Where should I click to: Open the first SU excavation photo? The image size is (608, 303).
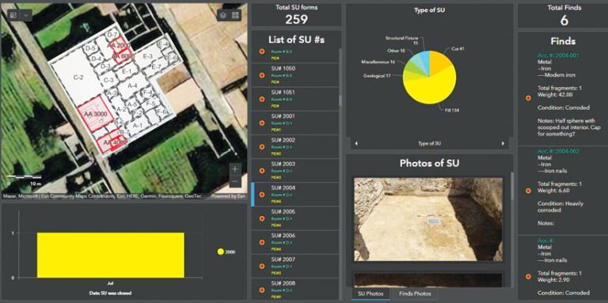pyautogui.click(x=428, y=219)
